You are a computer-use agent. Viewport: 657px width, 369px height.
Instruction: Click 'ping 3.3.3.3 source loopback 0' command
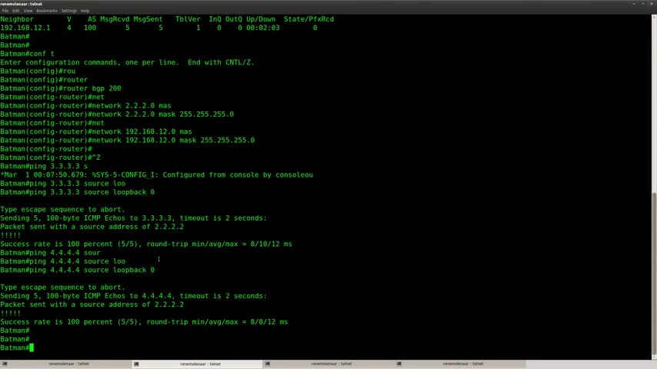coord(78,192)
